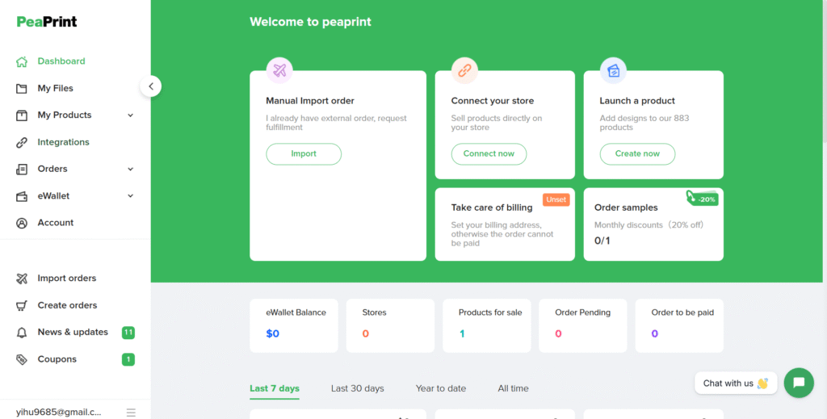Viewport: 827px width, 419px height.
Task: Click the Account user icon
Action: click(x=22, y=223)
